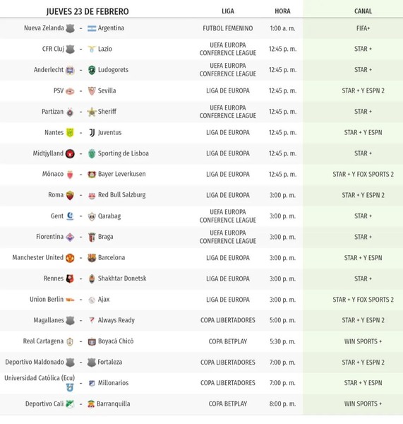Select the HORA column header

pos(282,11)
